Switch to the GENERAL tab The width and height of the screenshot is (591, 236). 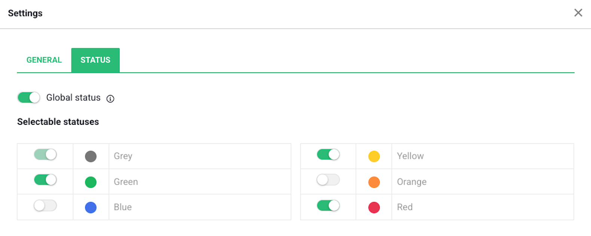pyautogui.click(x=44, y=60)
